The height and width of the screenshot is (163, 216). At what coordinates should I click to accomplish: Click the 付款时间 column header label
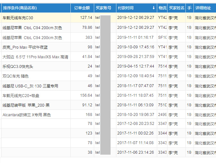[126, 8]
